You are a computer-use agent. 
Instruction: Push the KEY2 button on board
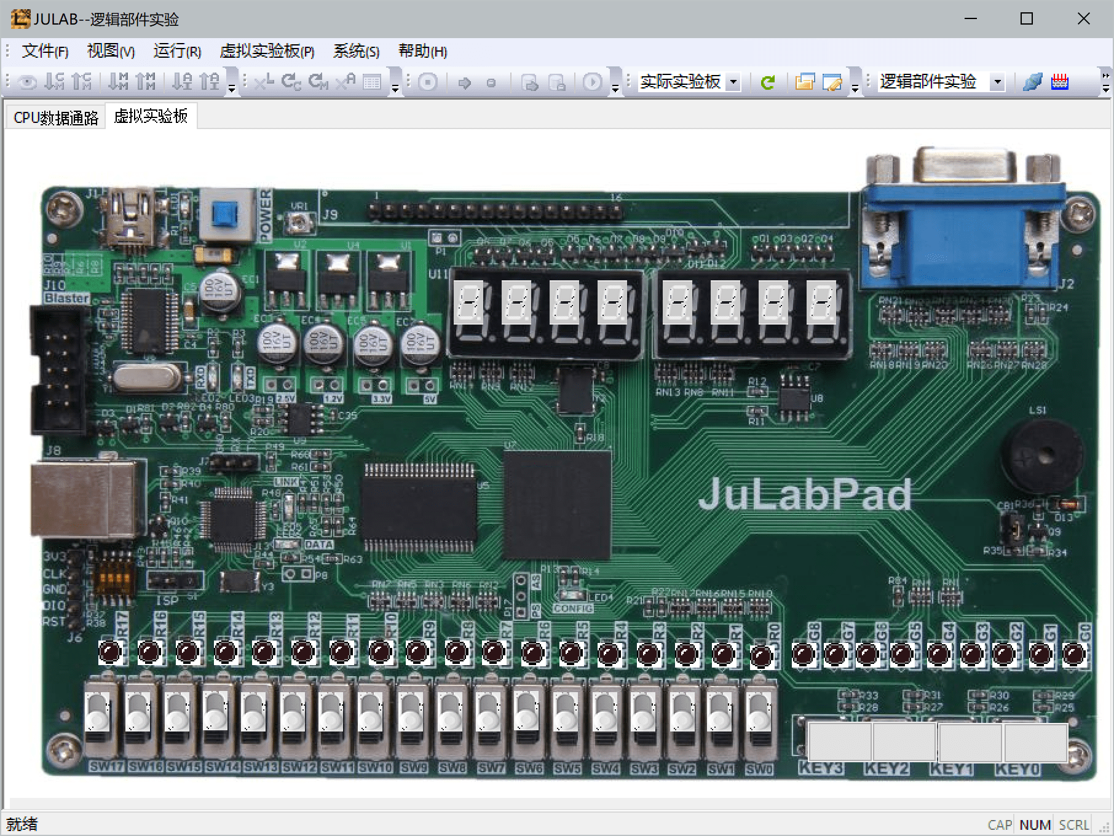pos(905,742)
